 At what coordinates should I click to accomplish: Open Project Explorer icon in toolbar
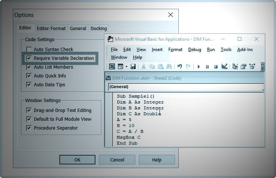pos(235,66)
